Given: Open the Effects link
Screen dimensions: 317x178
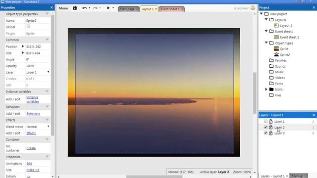Looking at the screenshot, I should [x=31, y=133].
